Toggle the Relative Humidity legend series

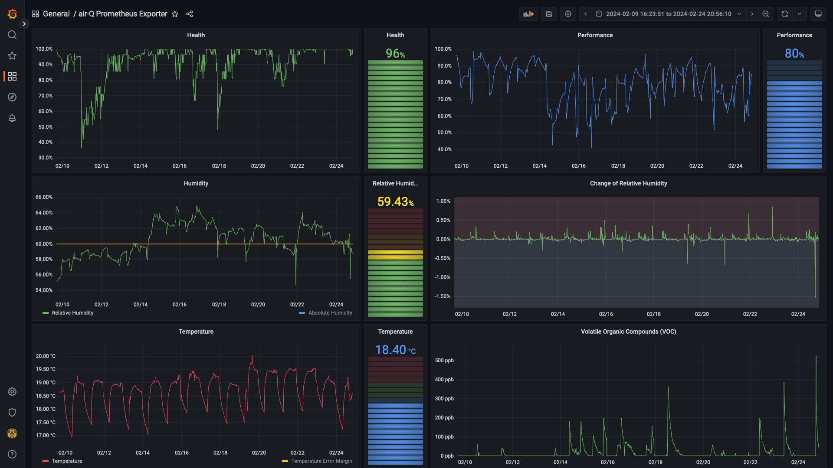(x=72, y=313)
